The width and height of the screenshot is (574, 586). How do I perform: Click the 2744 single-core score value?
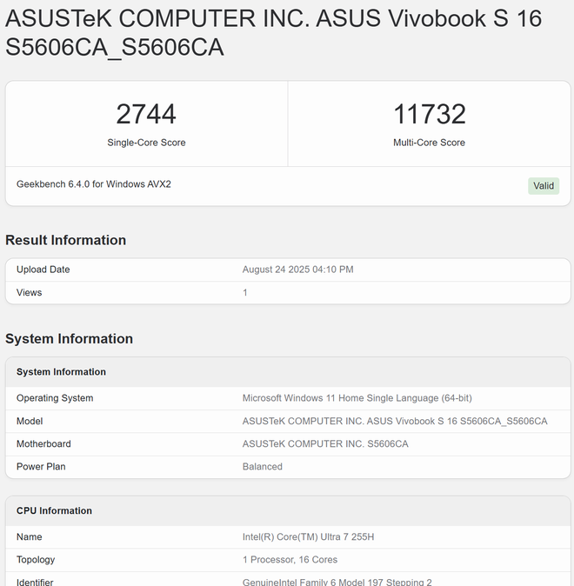pos(146,114)
